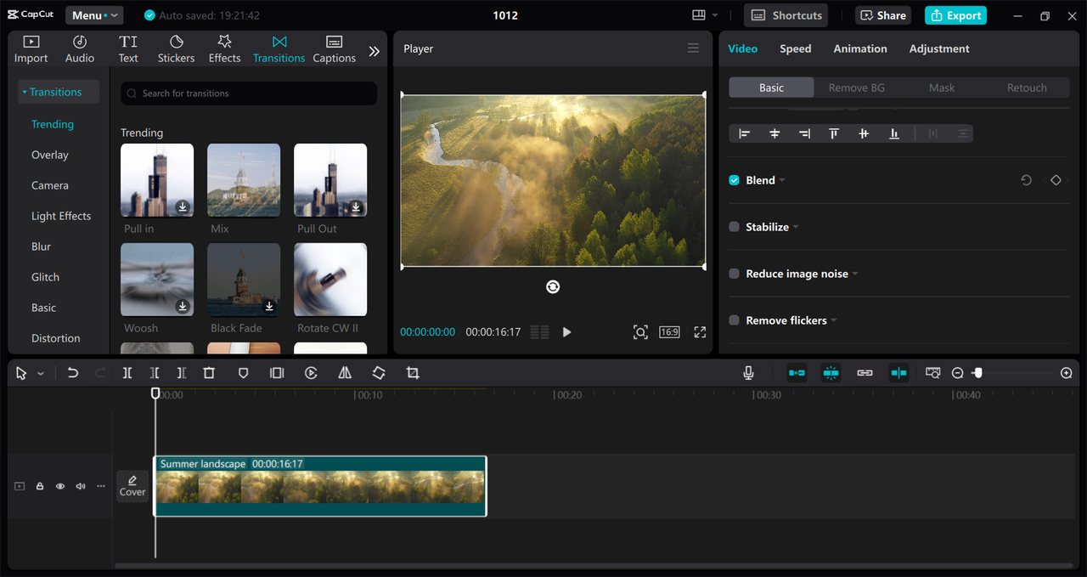Click the Undo arrow in timeline toolbar
The width and height of the screenshot is (1087, 577).
click(x=73, y=373)
